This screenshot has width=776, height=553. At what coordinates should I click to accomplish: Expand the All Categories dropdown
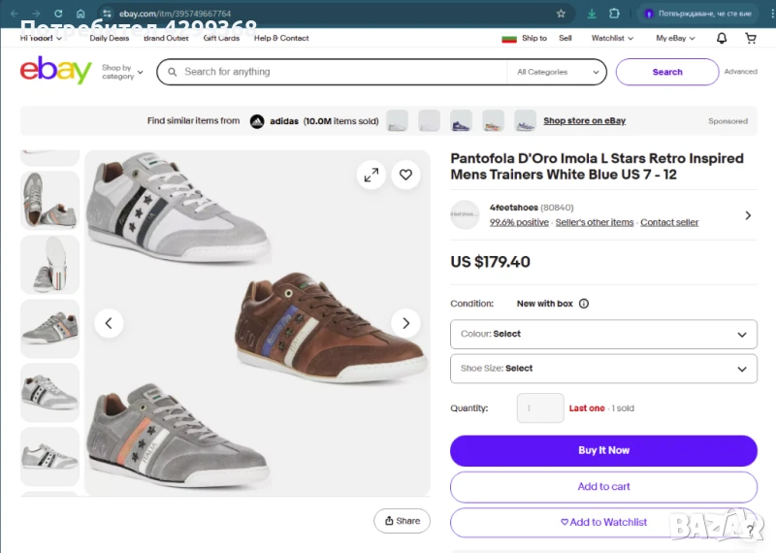click(x=556, y=72)
